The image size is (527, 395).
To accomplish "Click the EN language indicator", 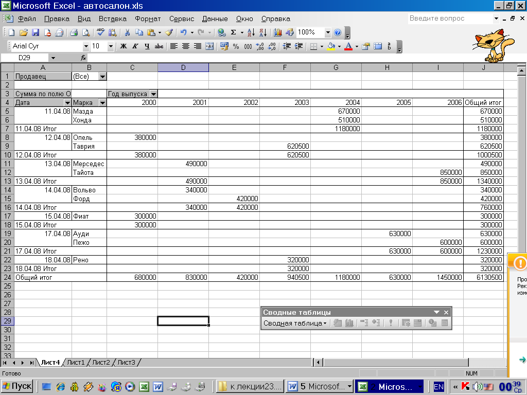I will [x=438, y=387].
